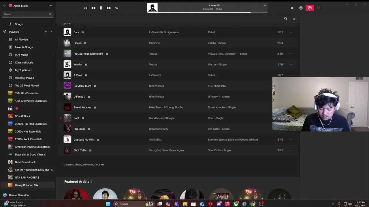Screen dimensions: 369x207
Task: Open '80s Hits Essentials playlist
Action: pos(27,93)
